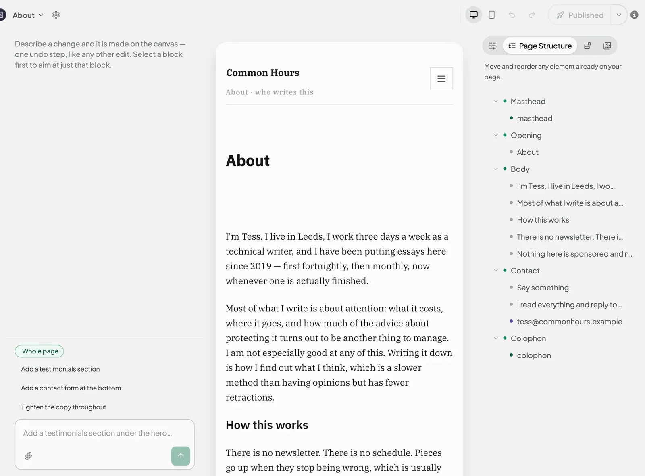Open the publish options dropdown arrow
The width and height of the screenshot is (645, 476).
pos(619,15)
